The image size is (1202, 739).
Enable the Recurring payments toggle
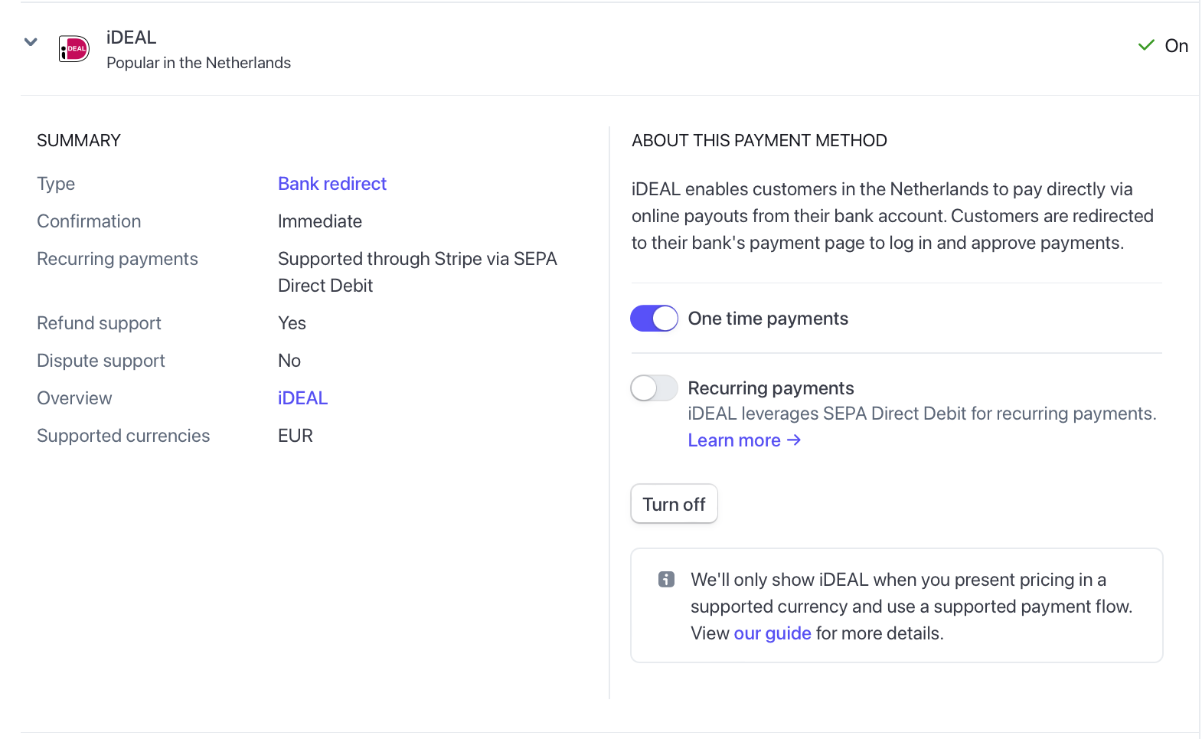(x=654, y=388)
